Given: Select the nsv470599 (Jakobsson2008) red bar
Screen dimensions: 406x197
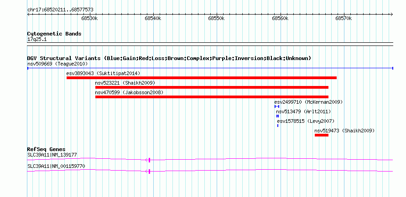Looking at the screenshot, I should 212,97.
